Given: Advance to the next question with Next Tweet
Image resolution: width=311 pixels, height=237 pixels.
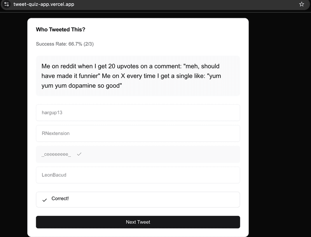Looking at the screenshot, I should point(137,222).
